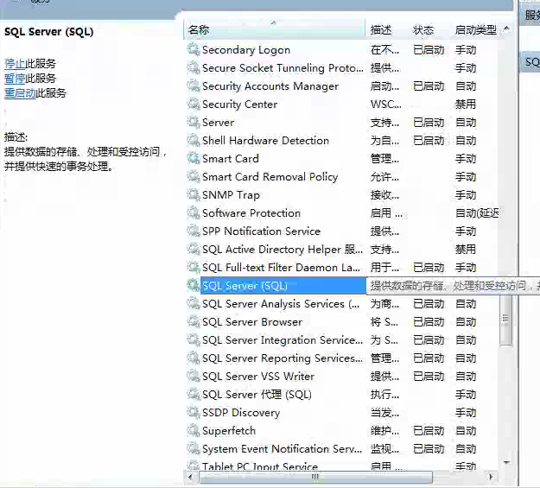Viewport: 540px width, 488px height.
Task: Click the Superfetch service gear icon
Action: tap(194, 430)
